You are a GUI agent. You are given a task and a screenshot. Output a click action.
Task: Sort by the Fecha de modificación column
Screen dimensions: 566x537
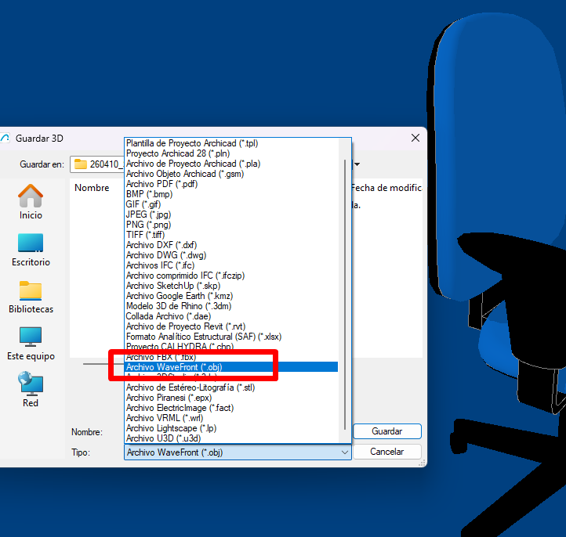[386, 188]
